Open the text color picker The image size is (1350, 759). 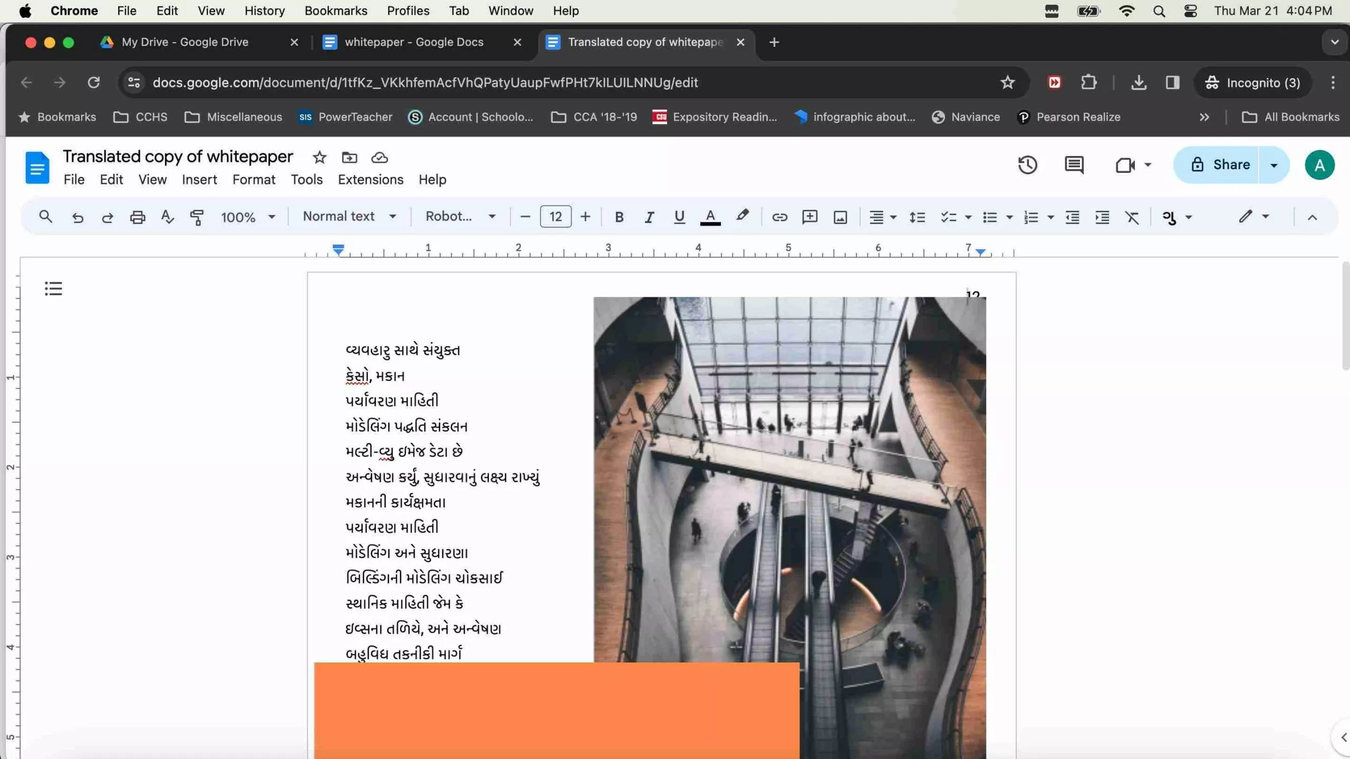point(710,217)
